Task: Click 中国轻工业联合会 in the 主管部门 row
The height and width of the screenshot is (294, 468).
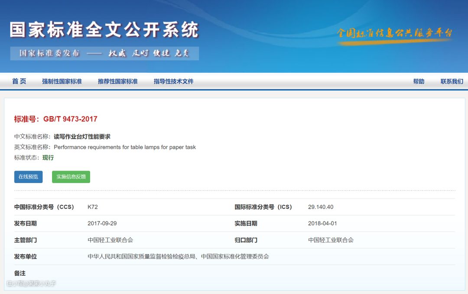Action: (x=110, y=240)
